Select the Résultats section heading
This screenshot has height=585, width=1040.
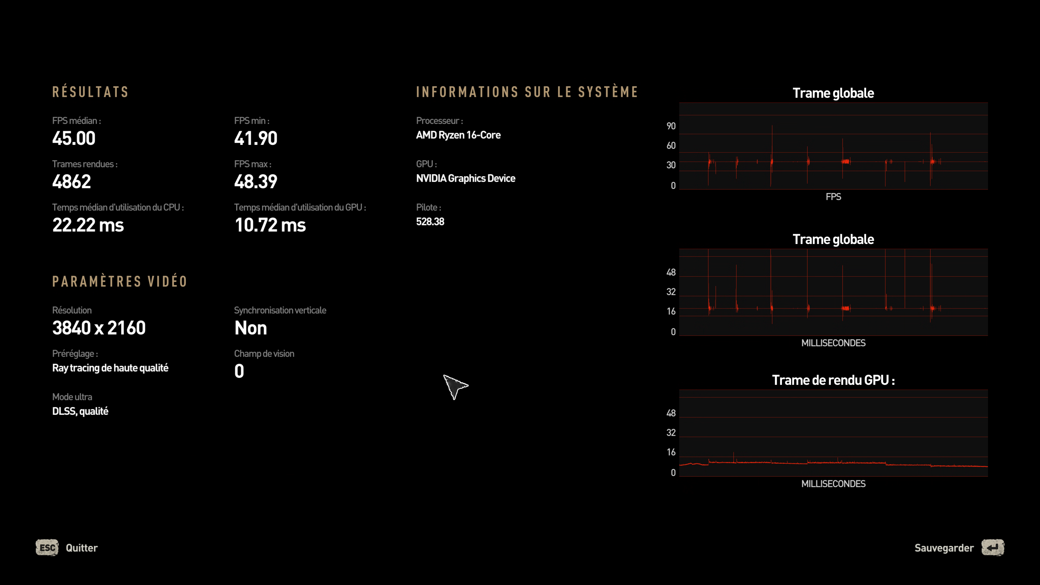point(90,92)
